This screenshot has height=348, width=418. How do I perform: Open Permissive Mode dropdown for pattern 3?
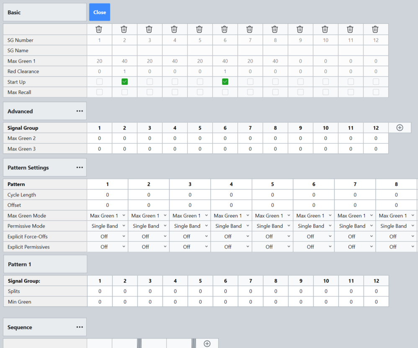pos(190,226)
